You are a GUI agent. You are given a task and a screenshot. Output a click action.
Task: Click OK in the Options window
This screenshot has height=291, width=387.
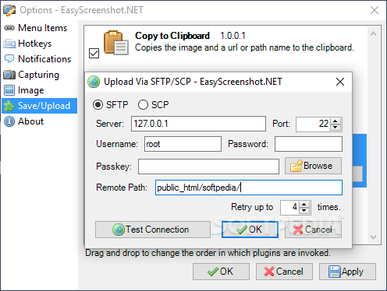tap(221, 272)
